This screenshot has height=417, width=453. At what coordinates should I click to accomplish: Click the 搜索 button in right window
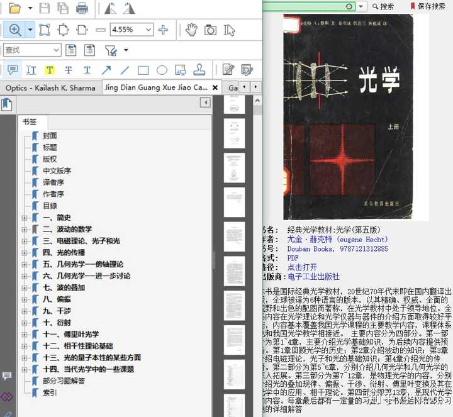coord(383,6)
